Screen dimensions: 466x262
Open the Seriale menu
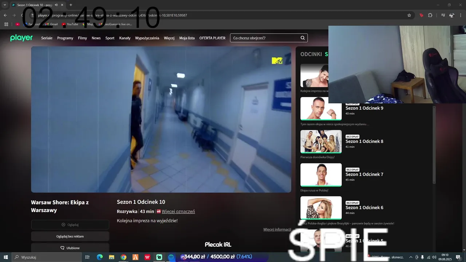47,38
